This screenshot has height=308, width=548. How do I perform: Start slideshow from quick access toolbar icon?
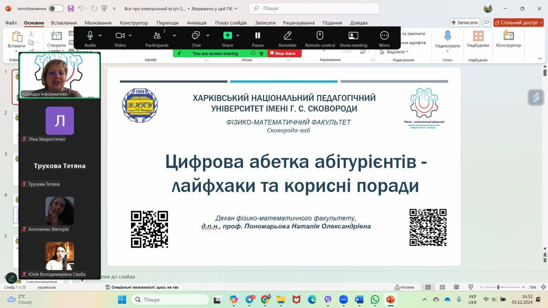[104, 9]
